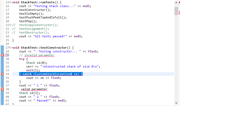The height and width of the screenshot is (136, 242).
Task: Collapse the commented block at line 21
Action: point(10,25)
